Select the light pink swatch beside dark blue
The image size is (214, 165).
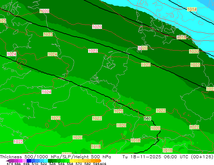pyautogui.click(x=24, y=161)
